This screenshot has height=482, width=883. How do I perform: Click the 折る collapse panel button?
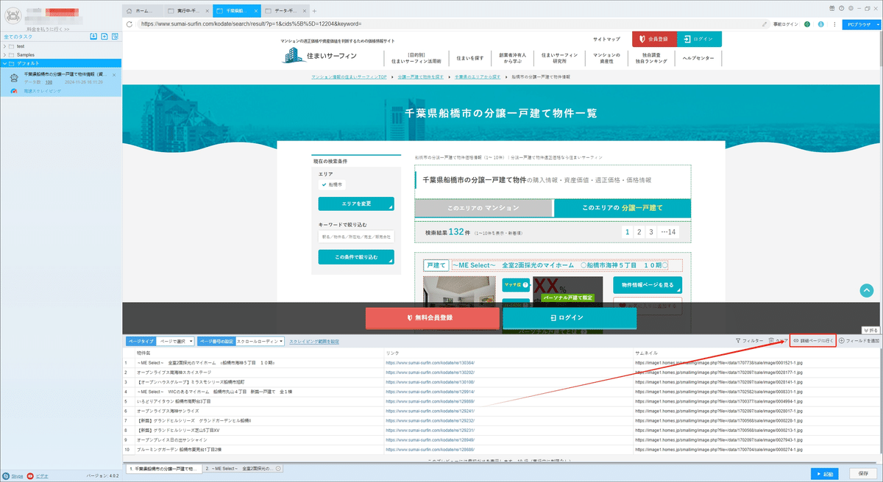point(869,330)
